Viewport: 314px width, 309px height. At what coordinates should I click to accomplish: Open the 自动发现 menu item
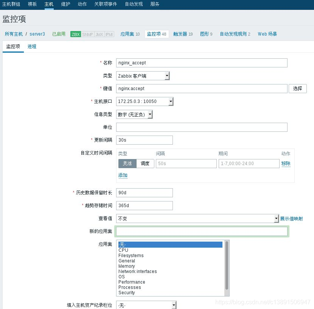point(134,4)
